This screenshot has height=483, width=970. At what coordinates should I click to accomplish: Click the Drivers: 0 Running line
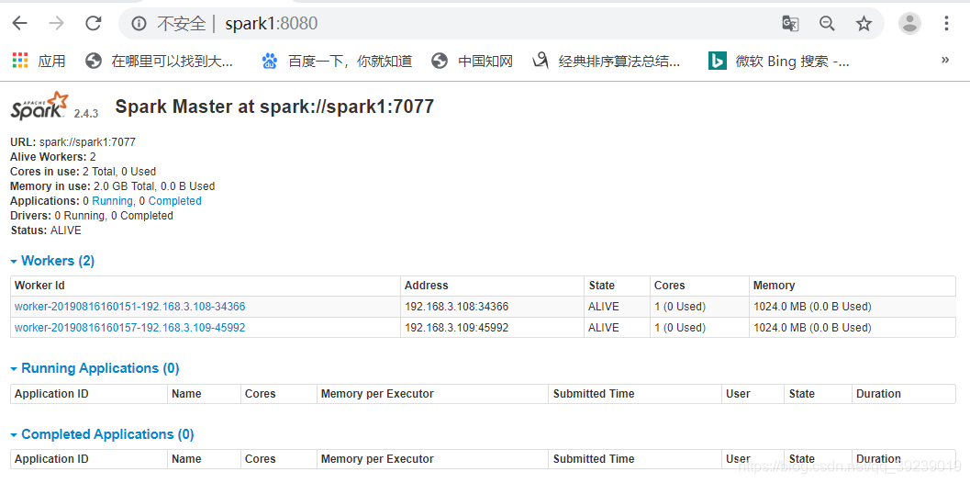[92, 216]
